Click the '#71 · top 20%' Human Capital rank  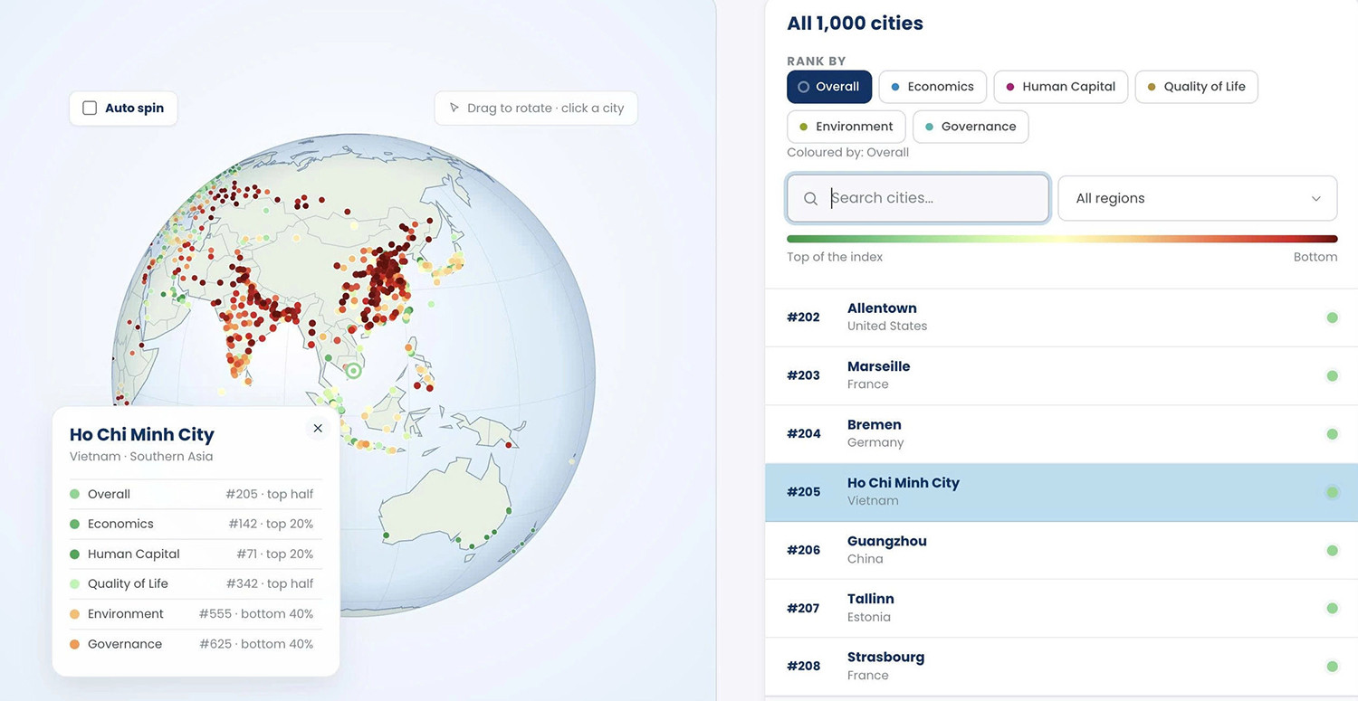click(274, 554)
